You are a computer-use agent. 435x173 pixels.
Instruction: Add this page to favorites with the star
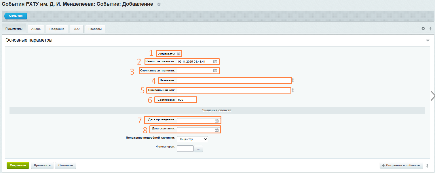tap(159, 5)
